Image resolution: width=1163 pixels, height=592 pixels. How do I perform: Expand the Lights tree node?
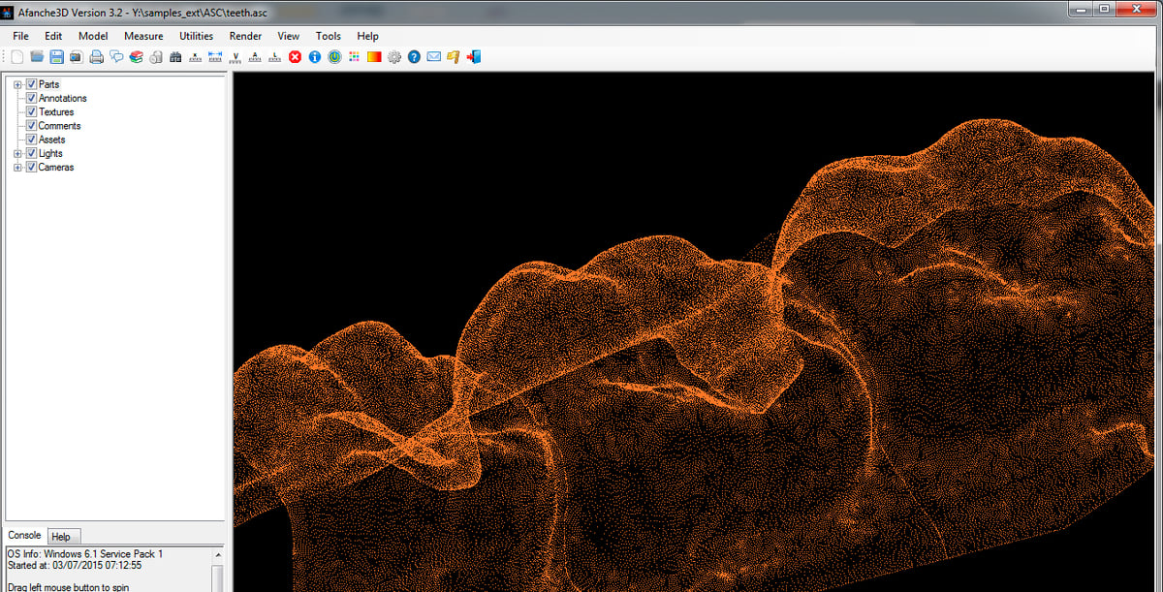tap(17, 154)
